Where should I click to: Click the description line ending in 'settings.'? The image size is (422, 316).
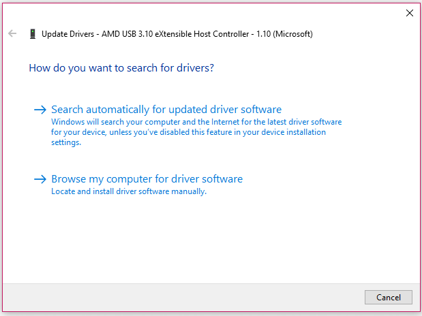(66, 142)
